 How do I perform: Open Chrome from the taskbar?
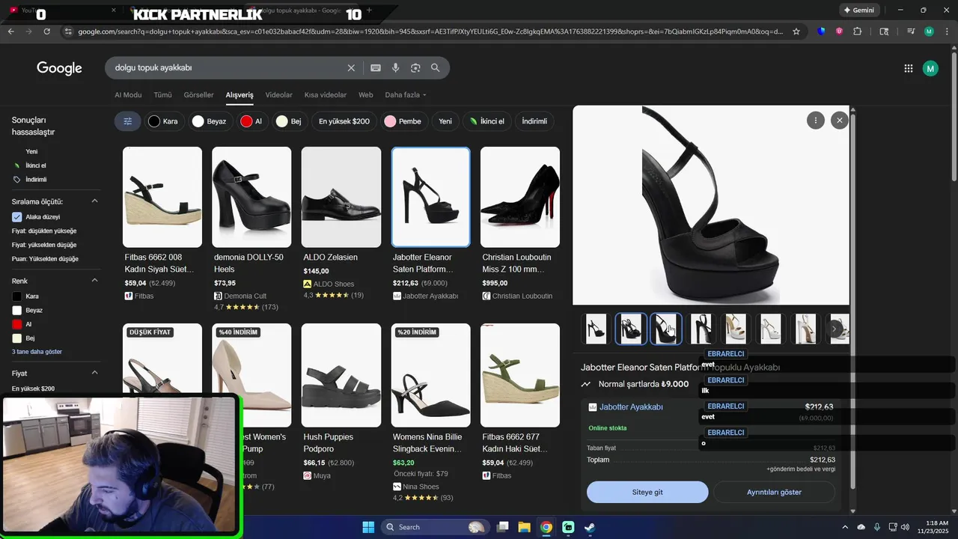coord(546,527)
